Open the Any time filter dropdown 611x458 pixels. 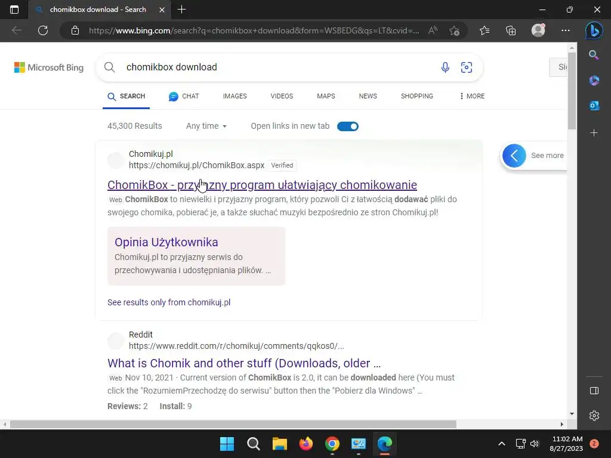[206, 126]
